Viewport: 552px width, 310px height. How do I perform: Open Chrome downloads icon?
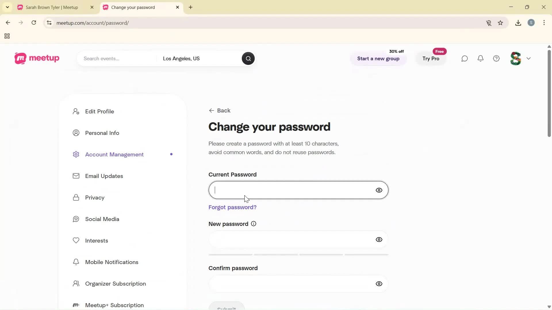pyautogui.click(x=518, y=23)
